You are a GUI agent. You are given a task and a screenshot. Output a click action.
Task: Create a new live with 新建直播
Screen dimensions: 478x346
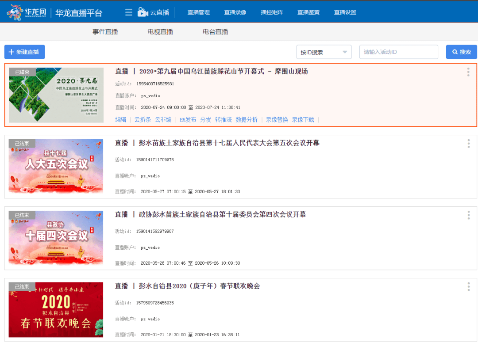24,52
